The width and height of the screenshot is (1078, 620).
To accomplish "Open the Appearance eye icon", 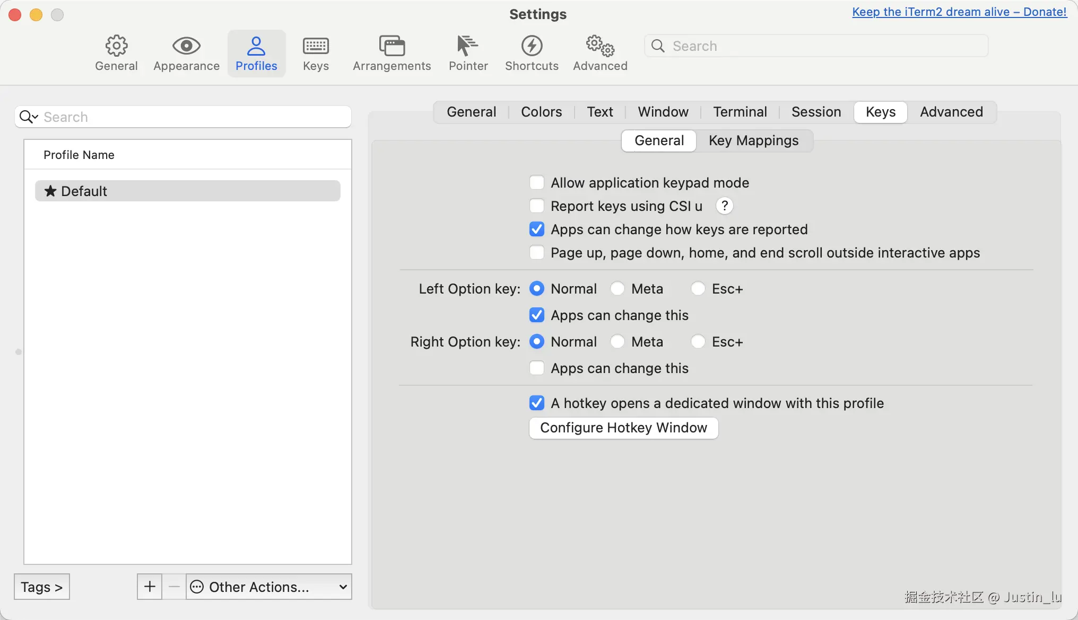I will pyautogui.click(x=186, y=46).
